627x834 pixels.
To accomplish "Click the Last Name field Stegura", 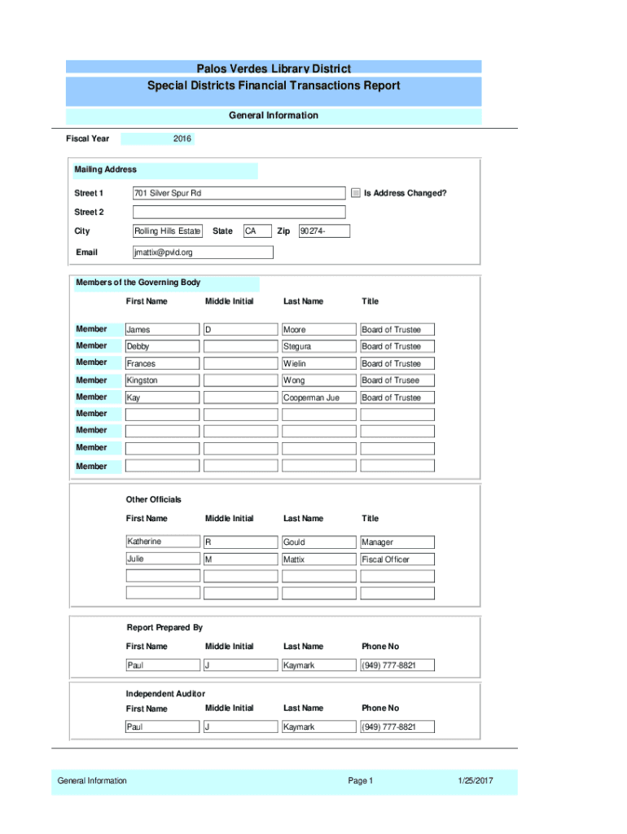I will 318,347.
